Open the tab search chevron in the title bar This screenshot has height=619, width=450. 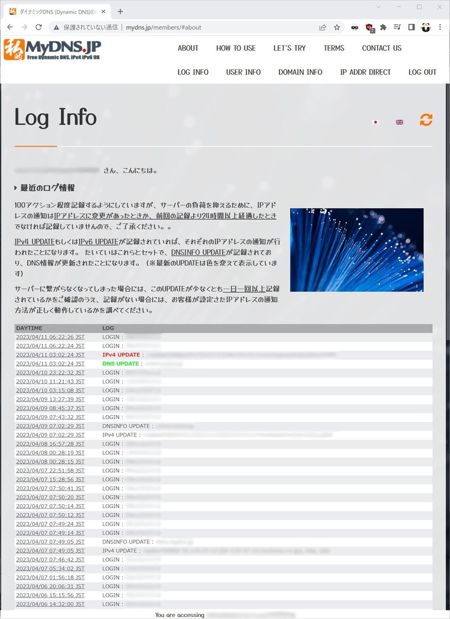[378, 7]
